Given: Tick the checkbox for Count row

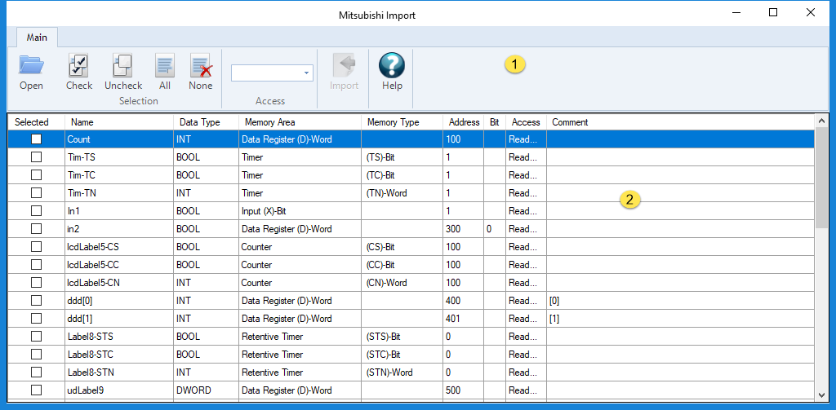Looking at the screenshot, I should coord(36,139).
